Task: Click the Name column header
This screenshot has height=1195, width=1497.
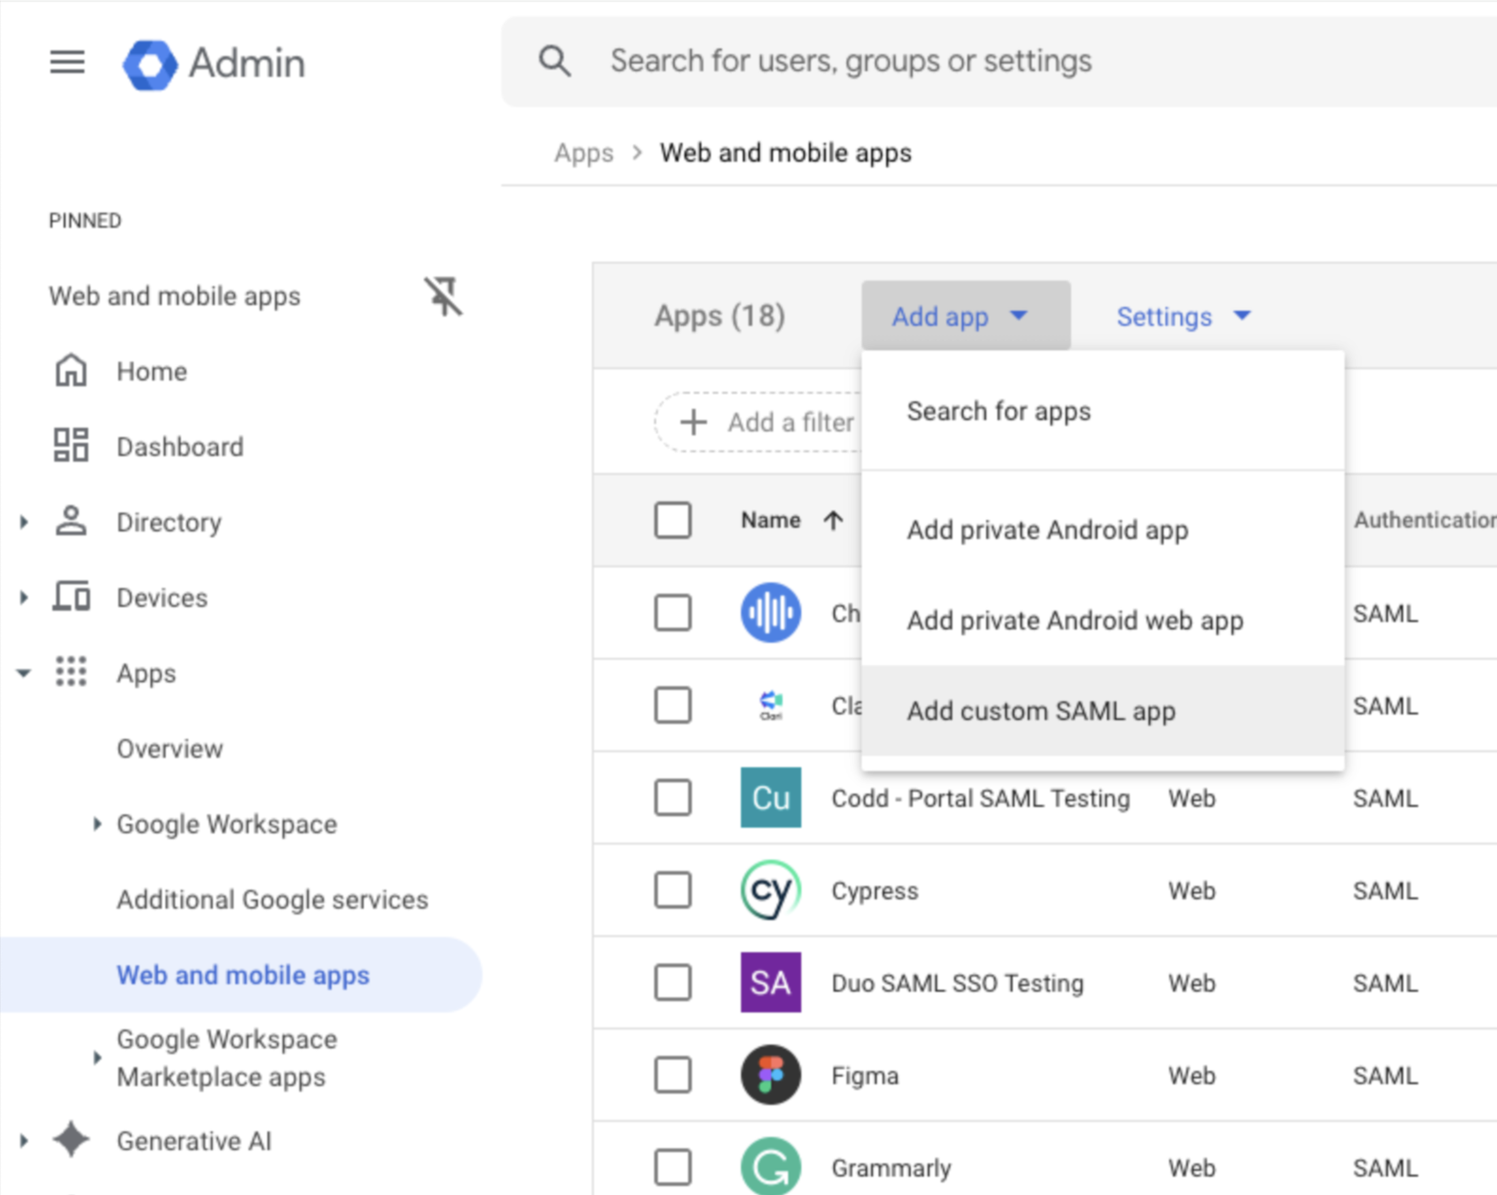Action: (771, 521)
